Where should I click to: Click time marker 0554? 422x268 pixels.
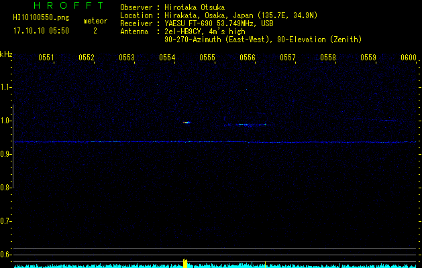tap(167, 58)
